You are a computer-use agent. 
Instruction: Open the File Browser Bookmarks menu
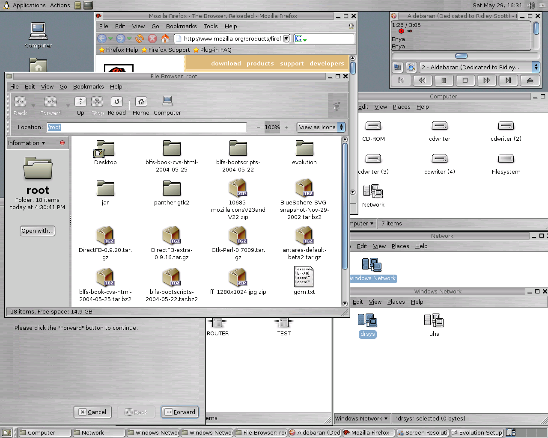[88, 86]
